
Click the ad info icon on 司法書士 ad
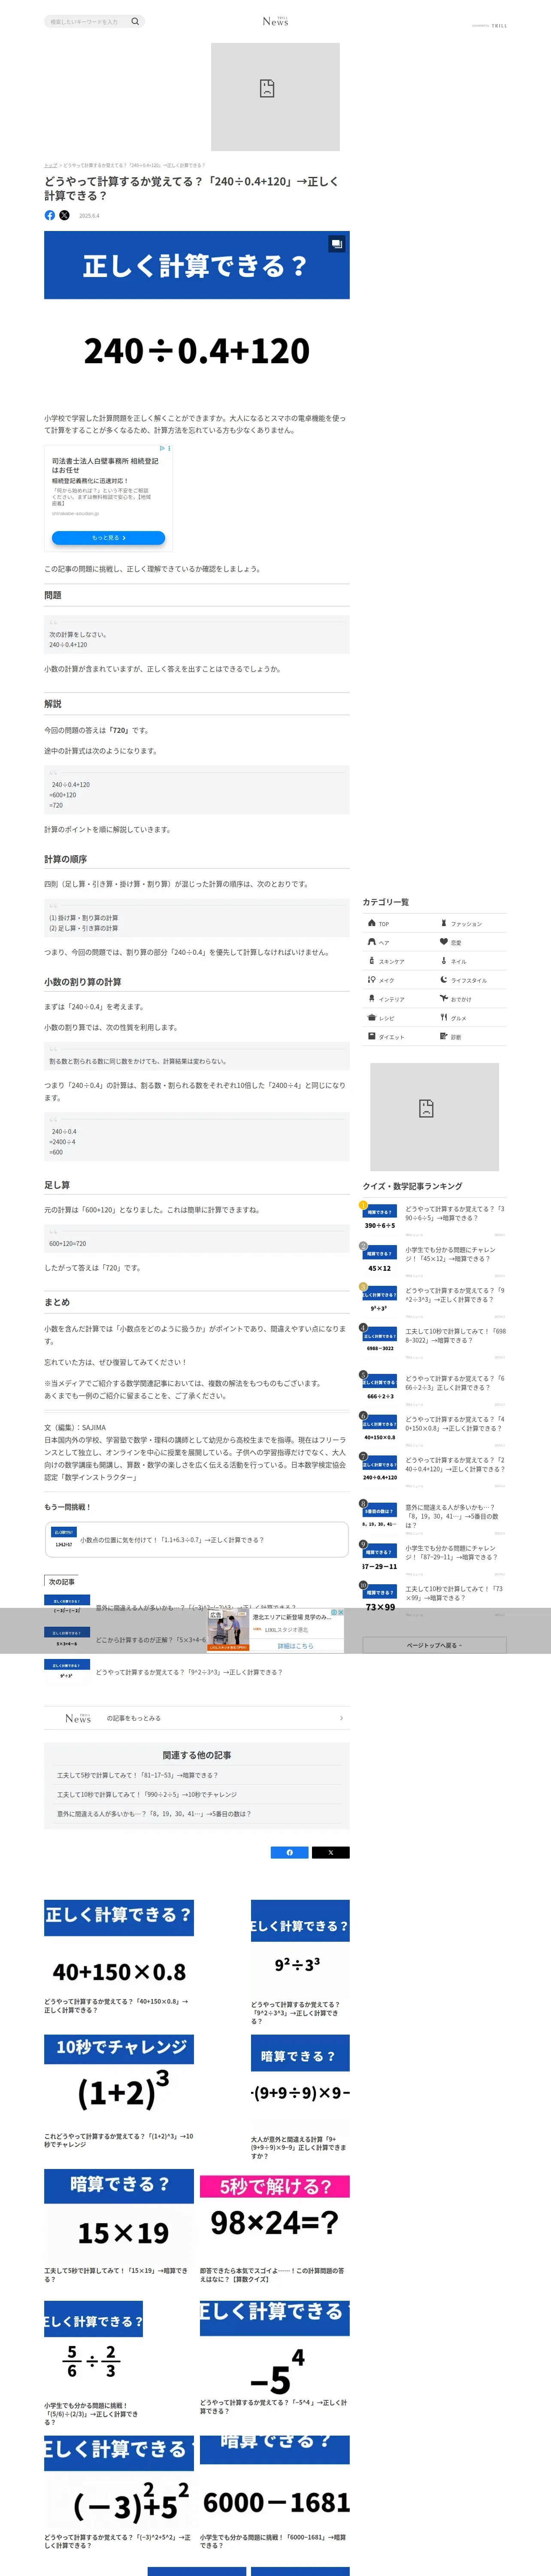163,448
